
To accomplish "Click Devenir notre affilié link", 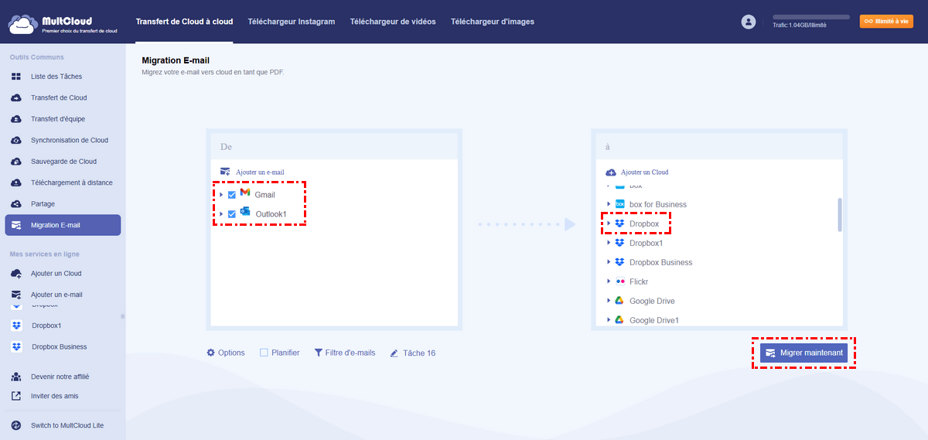I will (60, 377).
